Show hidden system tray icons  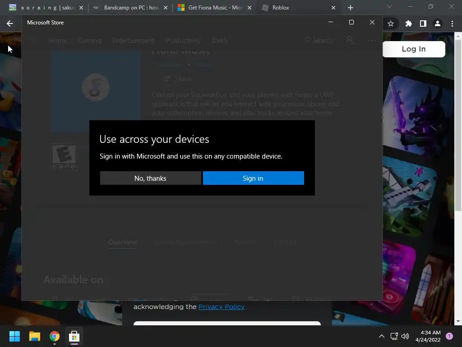pyautogui.click(x=382, y=336)
